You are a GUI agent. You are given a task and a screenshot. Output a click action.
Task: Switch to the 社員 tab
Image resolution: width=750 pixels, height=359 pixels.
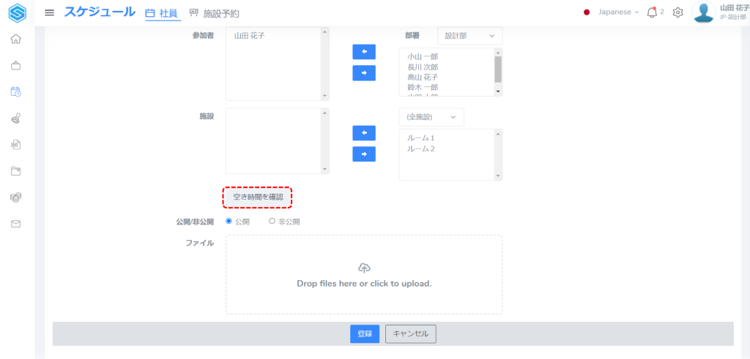coord(162,13)
